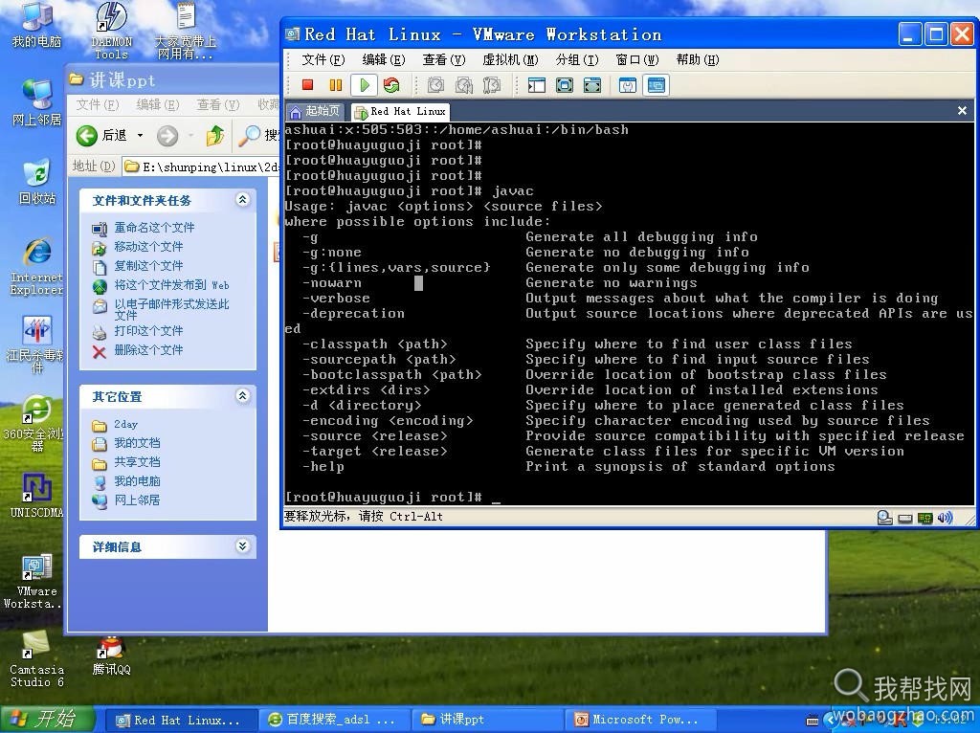
Task: Open 文件(F) menu in 讲课ppt window
Action: 98,105
